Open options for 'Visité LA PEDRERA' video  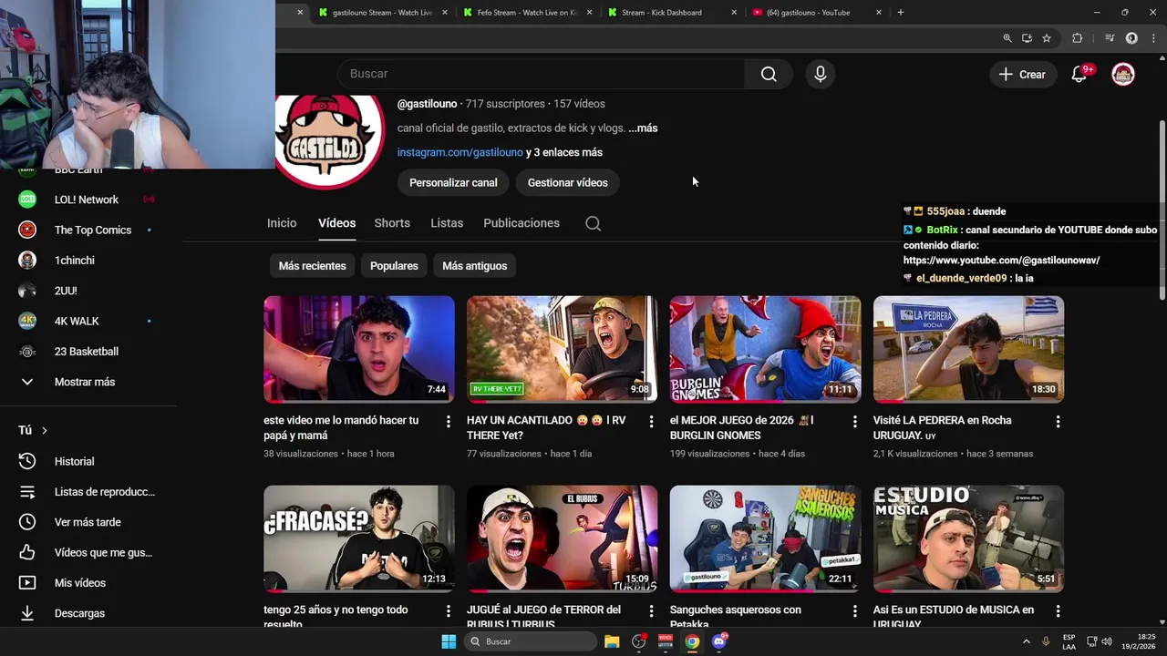pos(1058,421)
